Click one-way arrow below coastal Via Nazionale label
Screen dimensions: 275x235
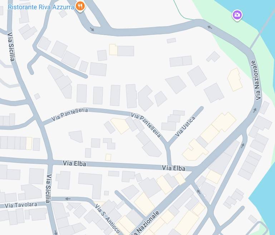(x=255, y=110)
